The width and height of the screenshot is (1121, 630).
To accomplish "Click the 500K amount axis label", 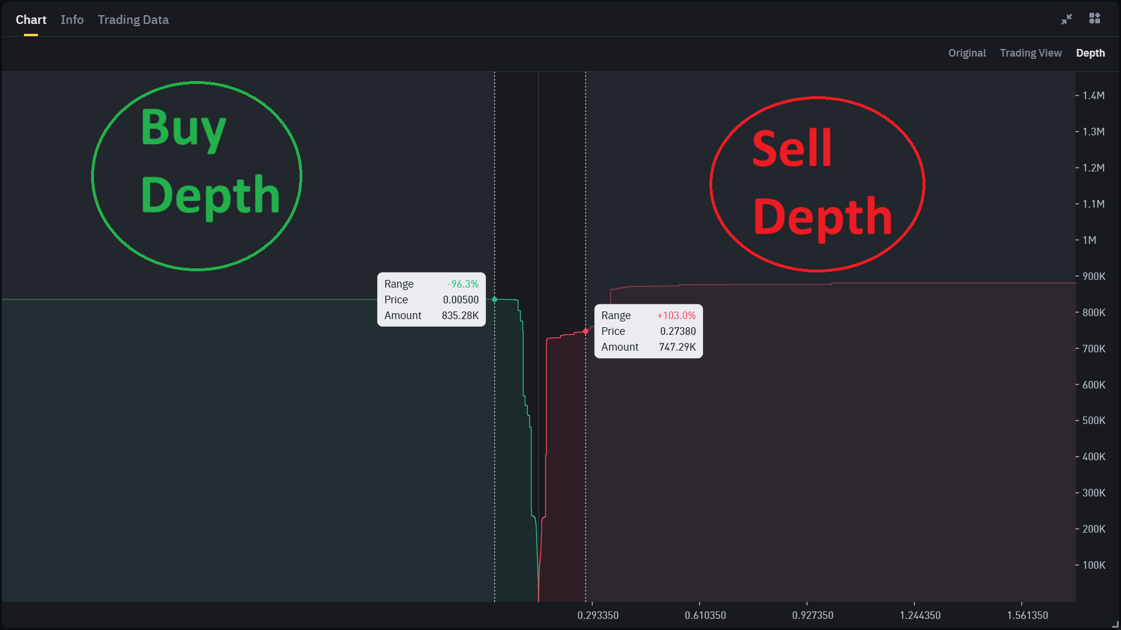I will 1094,421.
